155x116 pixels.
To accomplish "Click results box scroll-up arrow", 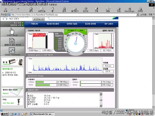I will click(x=101, y=94).
